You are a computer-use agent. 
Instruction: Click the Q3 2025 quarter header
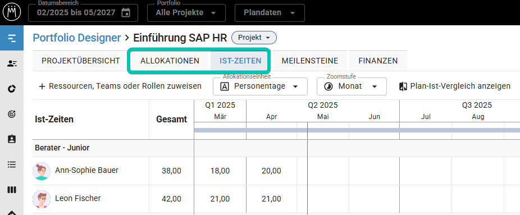pos(477,106)
